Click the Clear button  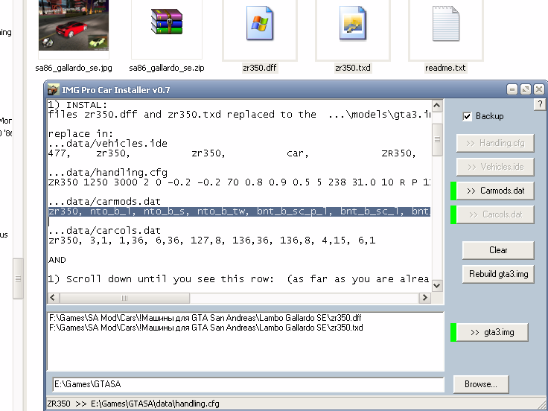click(498, 250)
